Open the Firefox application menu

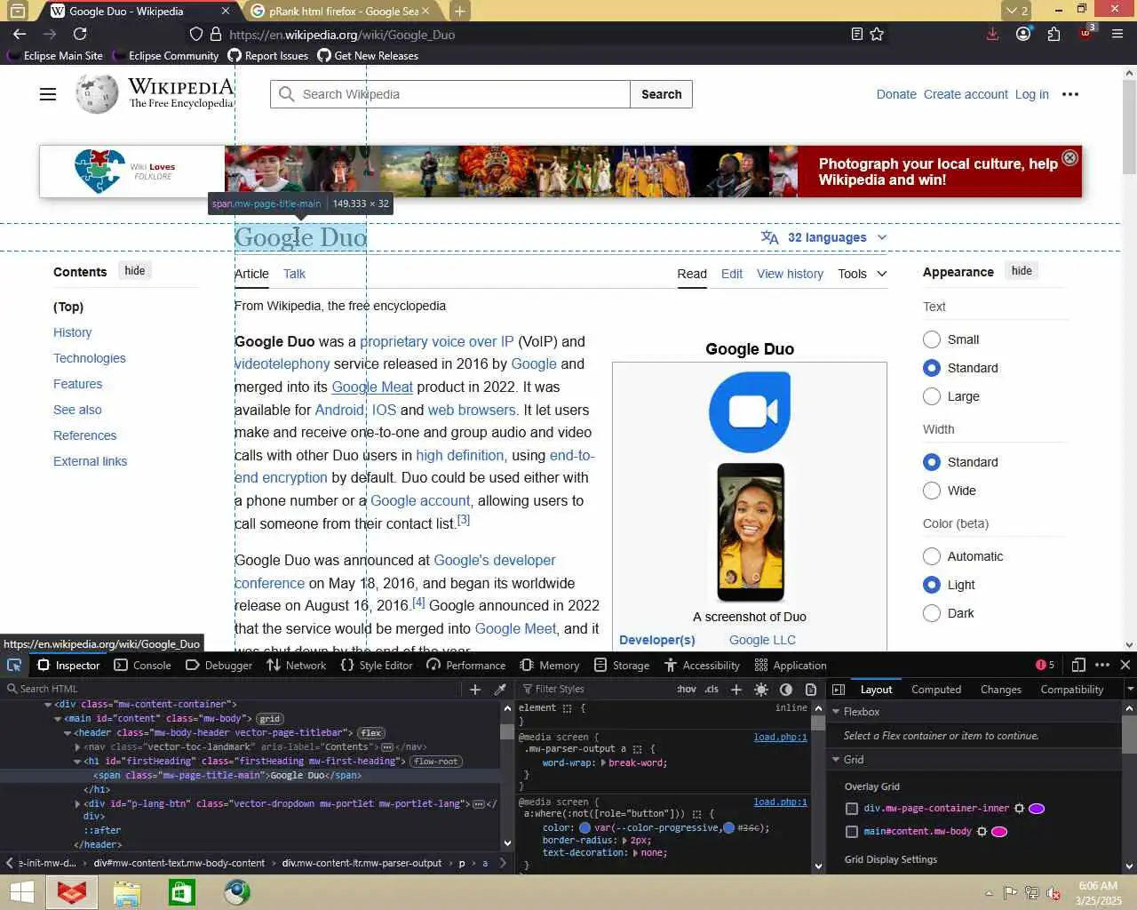1117,34
